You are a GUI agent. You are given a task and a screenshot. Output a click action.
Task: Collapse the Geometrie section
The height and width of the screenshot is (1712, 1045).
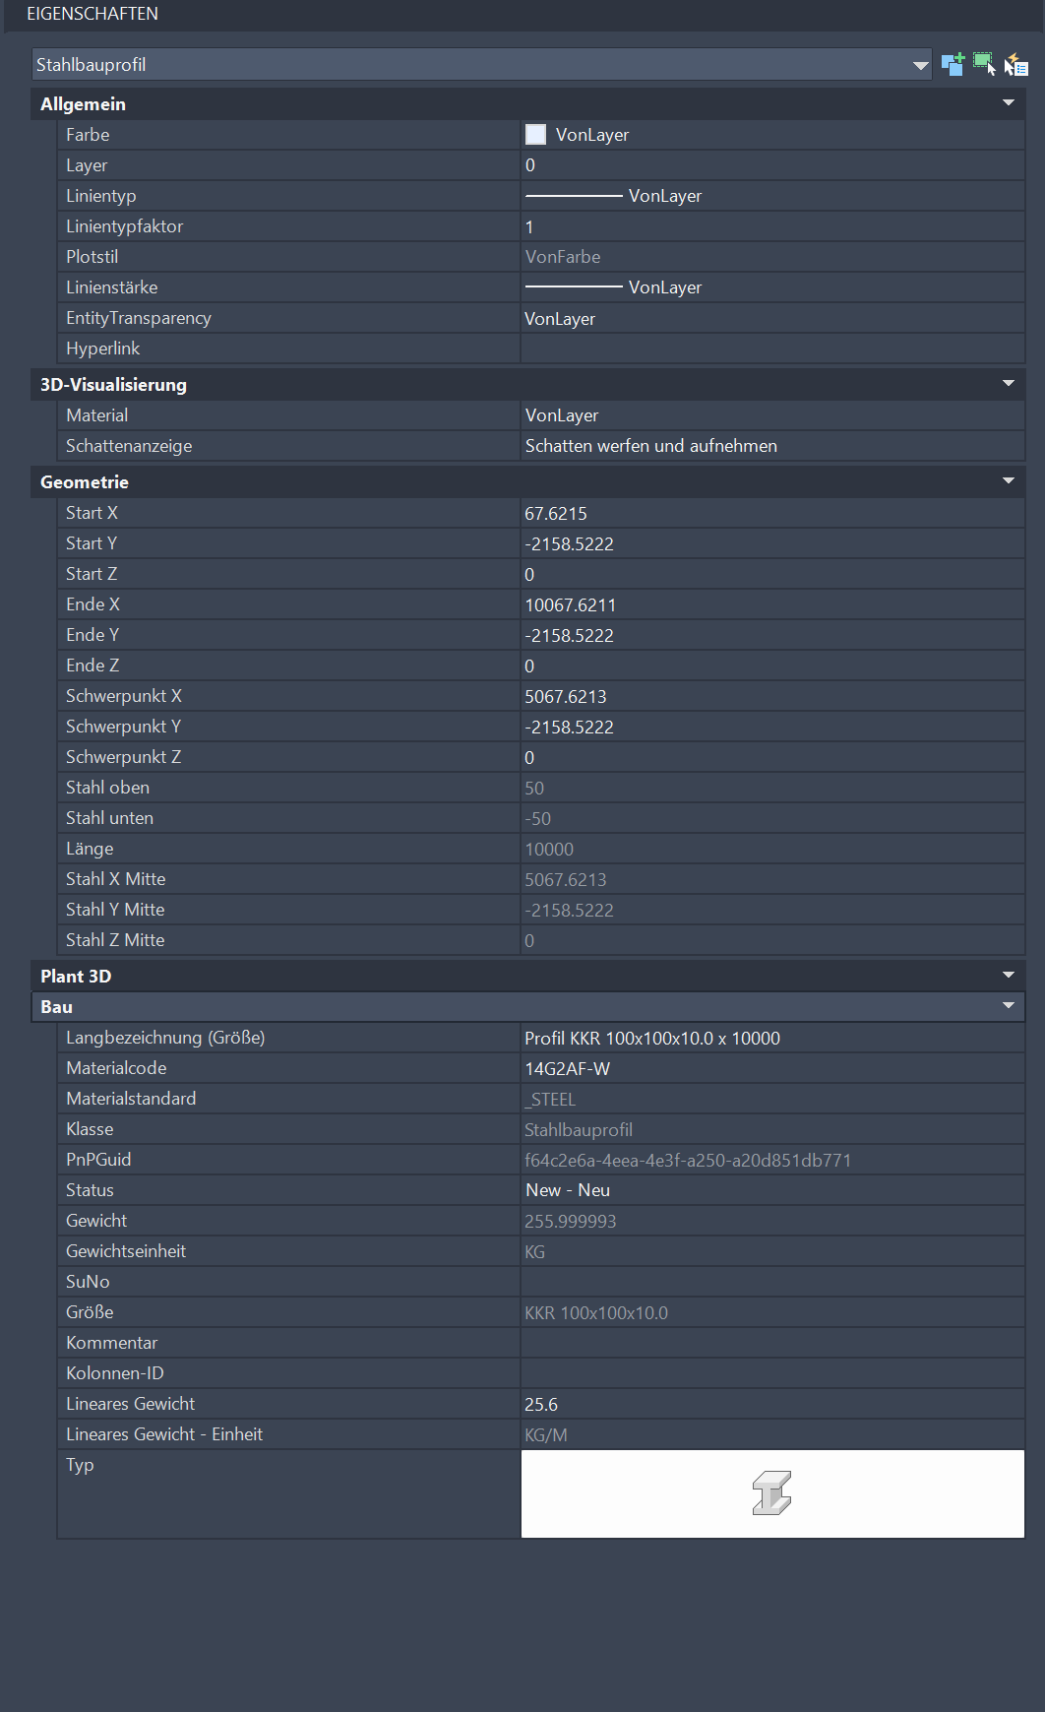coord(1008,481)
